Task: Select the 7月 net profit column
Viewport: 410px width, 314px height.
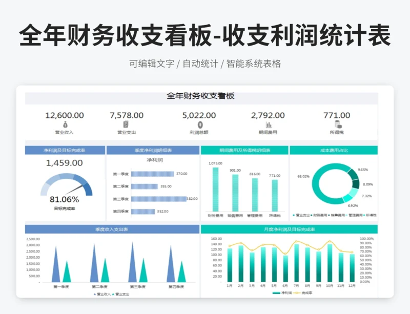Action: 297,263
